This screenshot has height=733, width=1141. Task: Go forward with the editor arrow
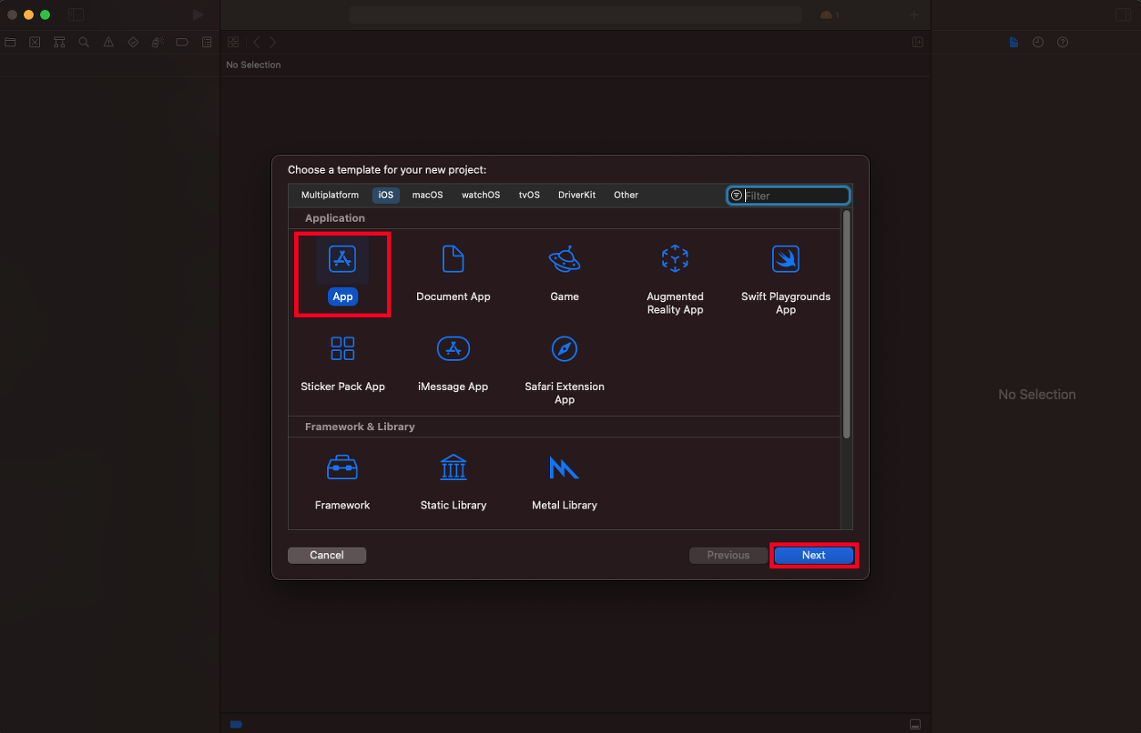(x=273, y=42)
